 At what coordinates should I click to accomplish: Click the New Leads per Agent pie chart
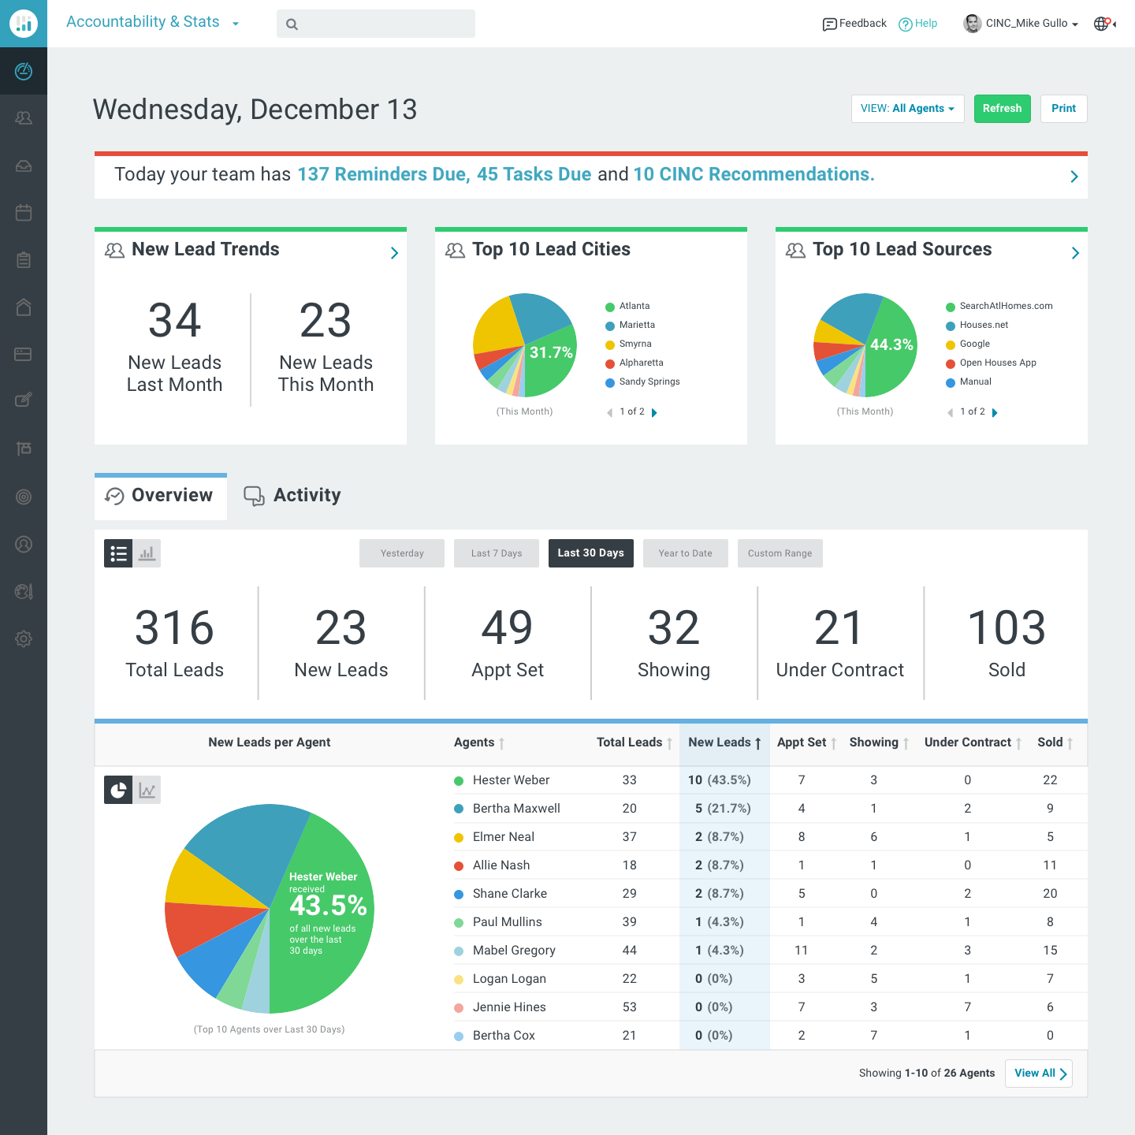(x=270, y=908)
